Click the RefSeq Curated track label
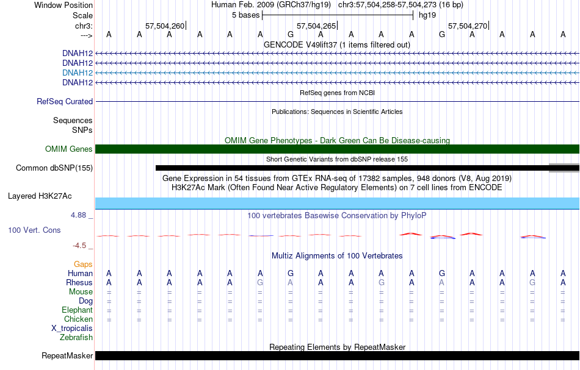Viewport: 580px width, 370px height. point(65,102)
